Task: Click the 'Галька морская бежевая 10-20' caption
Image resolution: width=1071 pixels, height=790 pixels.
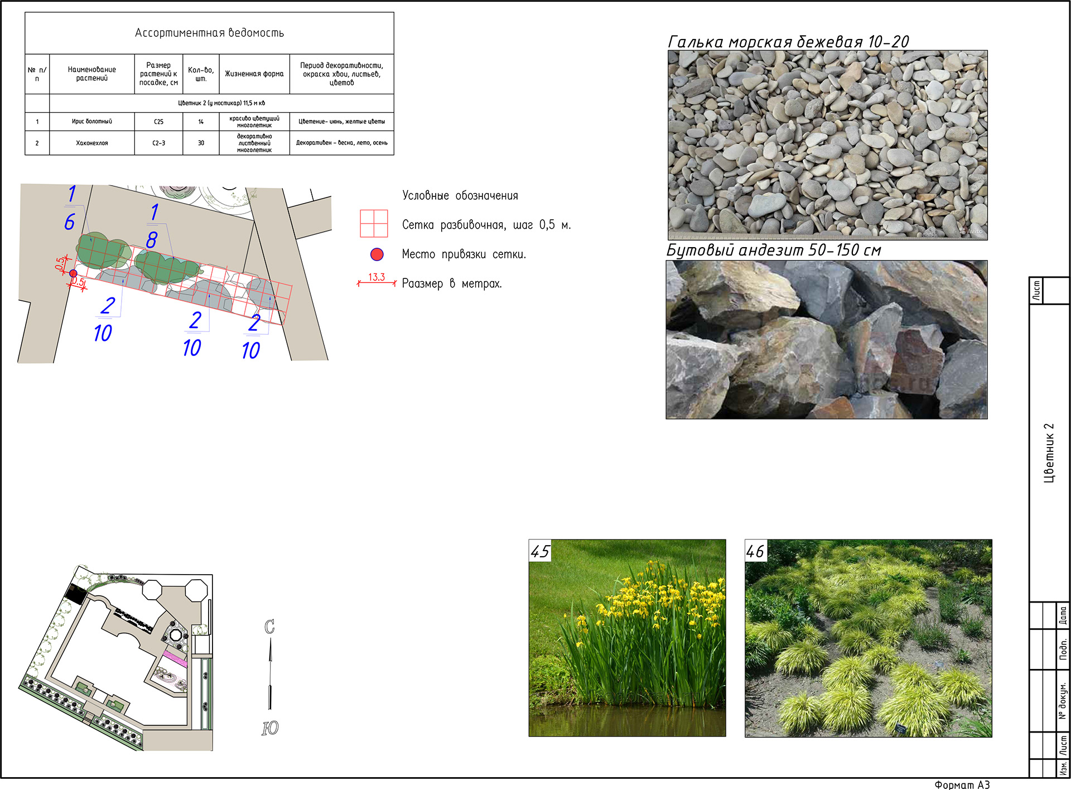Action: tap(788, 41)
